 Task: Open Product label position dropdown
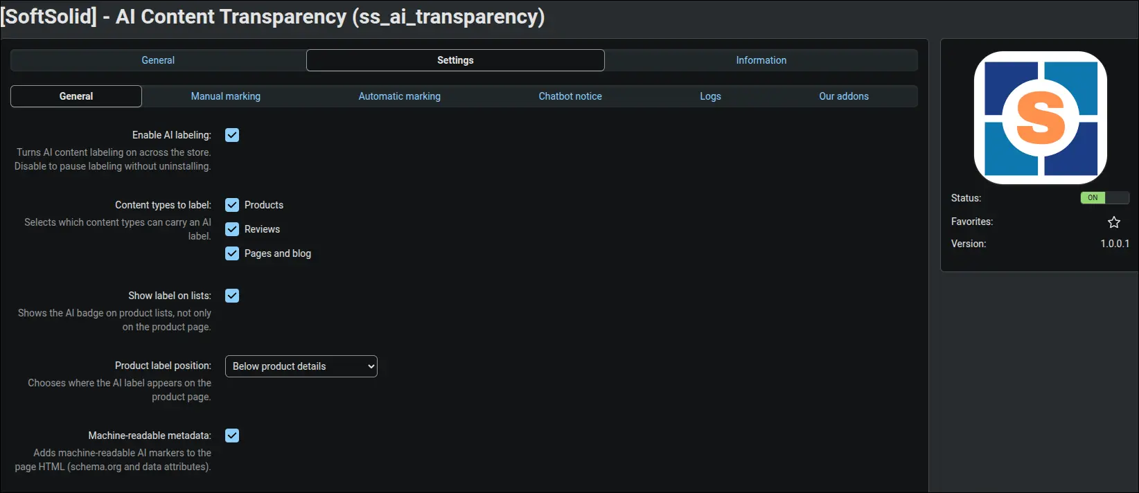[301, 366]
